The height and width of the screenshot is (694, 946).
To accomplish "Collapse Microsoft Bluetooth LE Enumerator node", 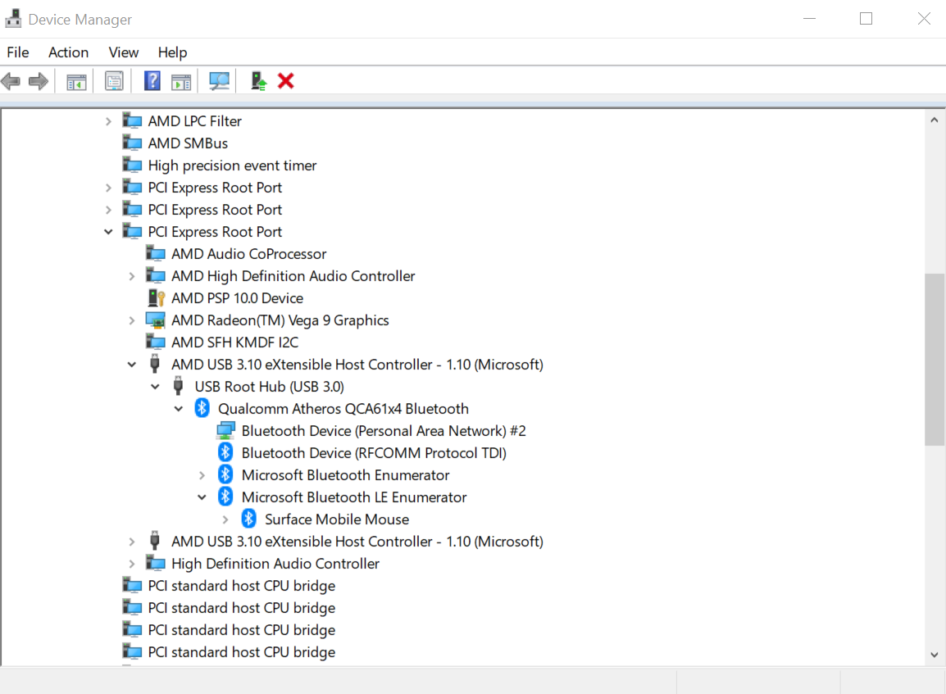I will click(202, 497).
